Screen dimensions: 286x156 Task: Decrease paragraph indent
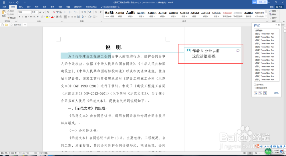click(x=82, y=12)
